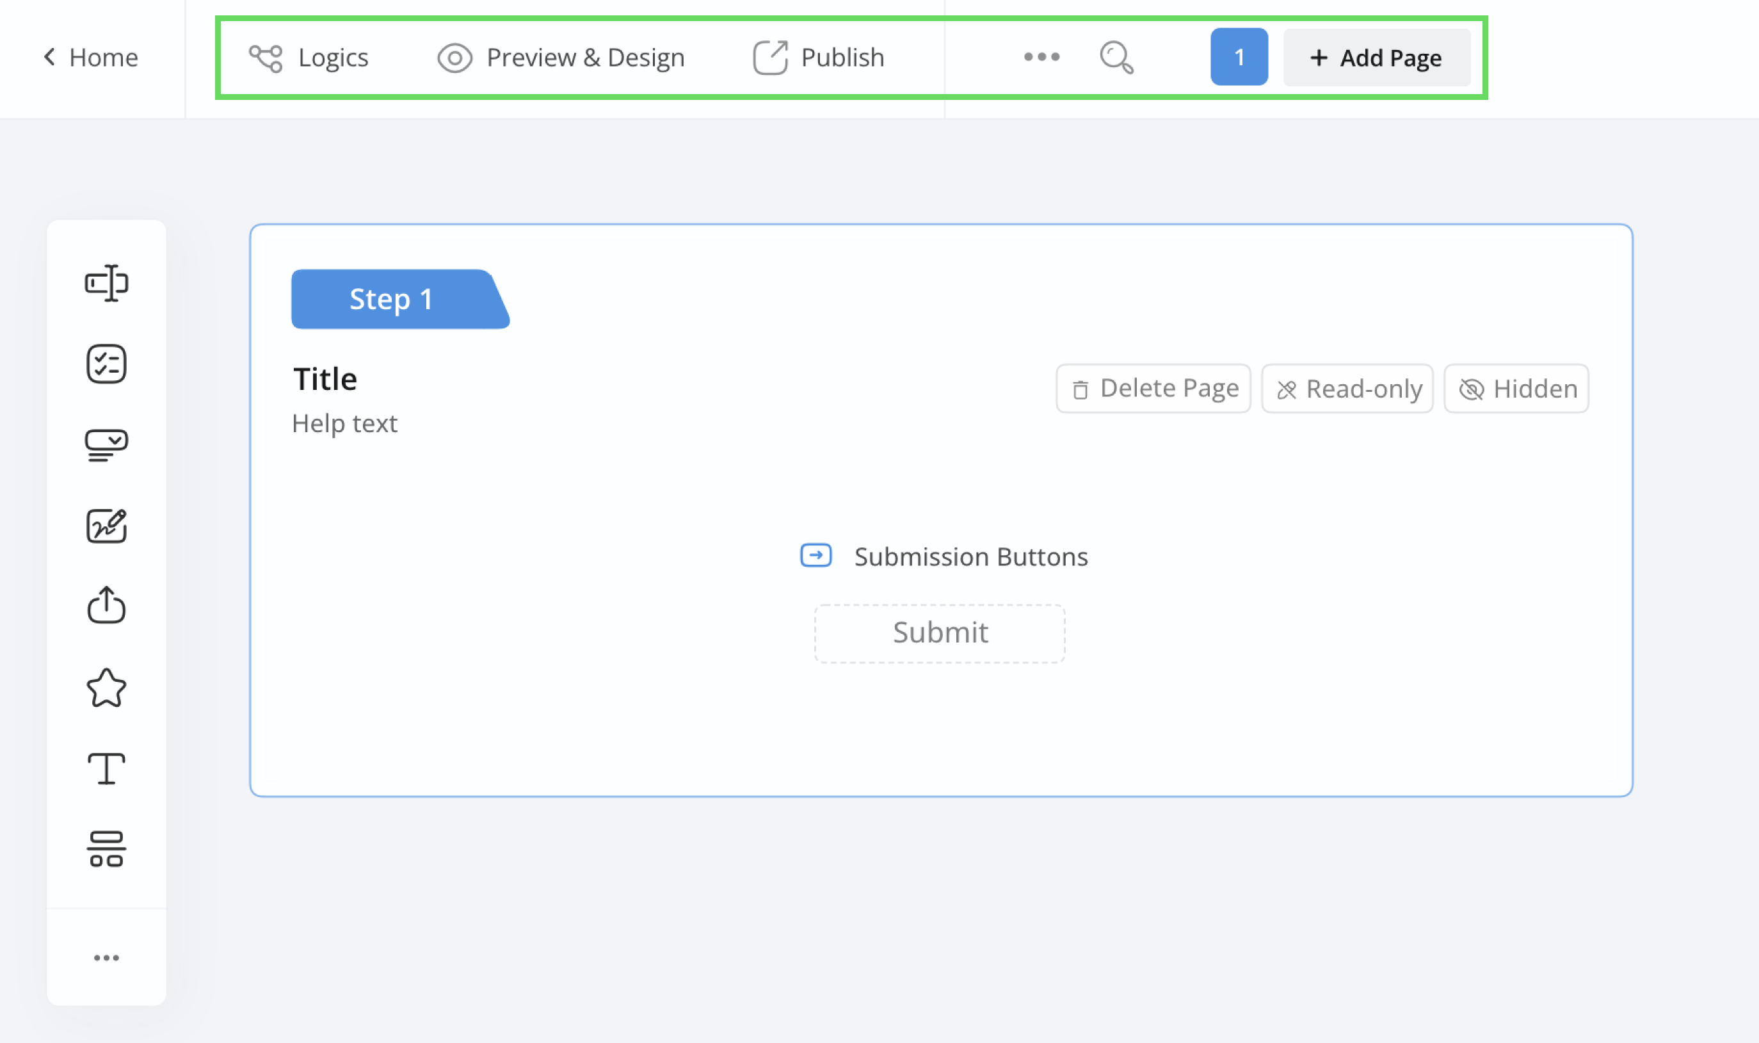Click the Submission Buttons icon

(x=816, y=555)
